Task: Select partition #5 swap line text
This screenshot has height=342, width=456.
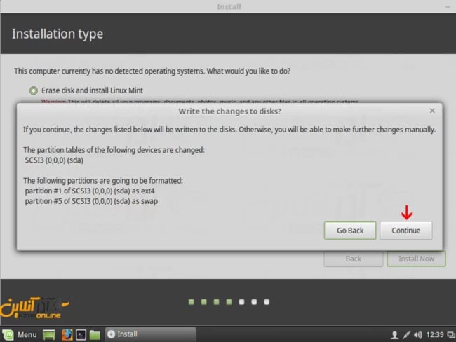Action: pyautogui.click(x=91, y=201)
